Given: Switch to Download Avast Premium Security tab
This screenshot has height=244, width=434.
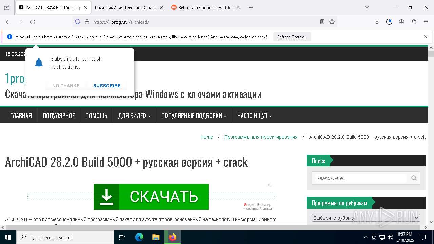Looking at the screenshot, I should point(129,7).
